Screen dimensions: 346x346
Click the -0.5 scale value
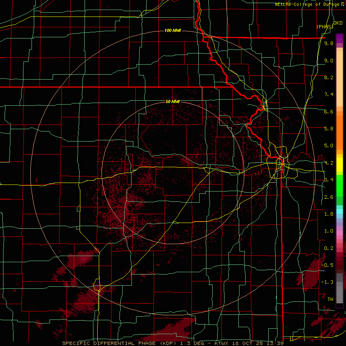tap(327, 265)
